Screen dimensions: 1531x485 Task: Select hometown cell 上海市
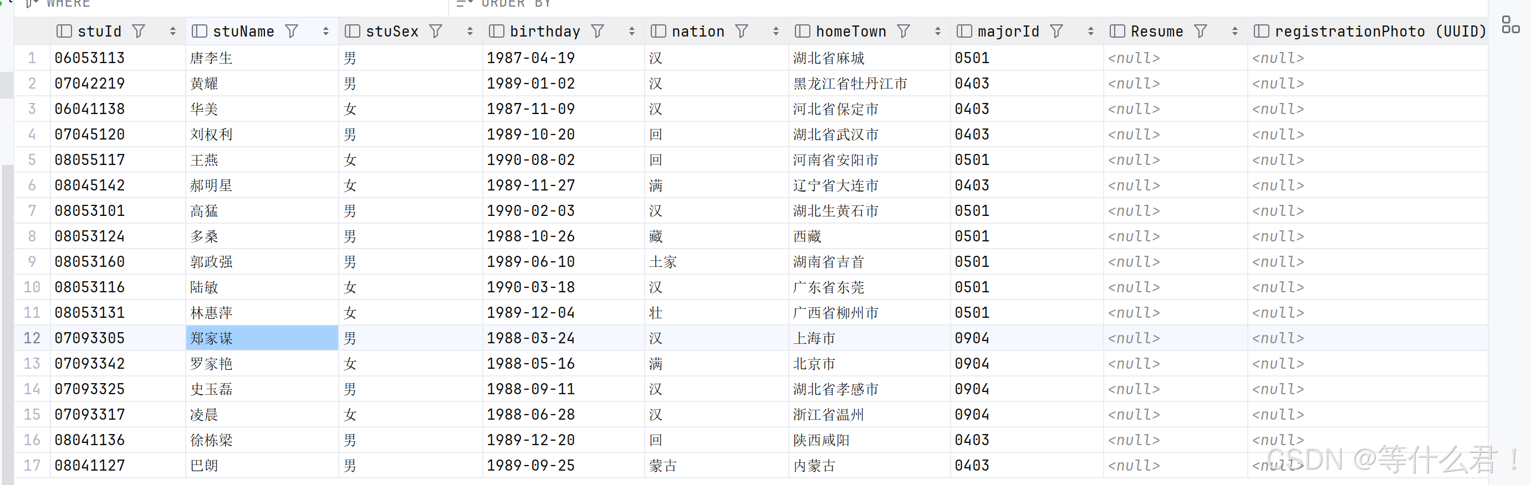pos(870,338)
